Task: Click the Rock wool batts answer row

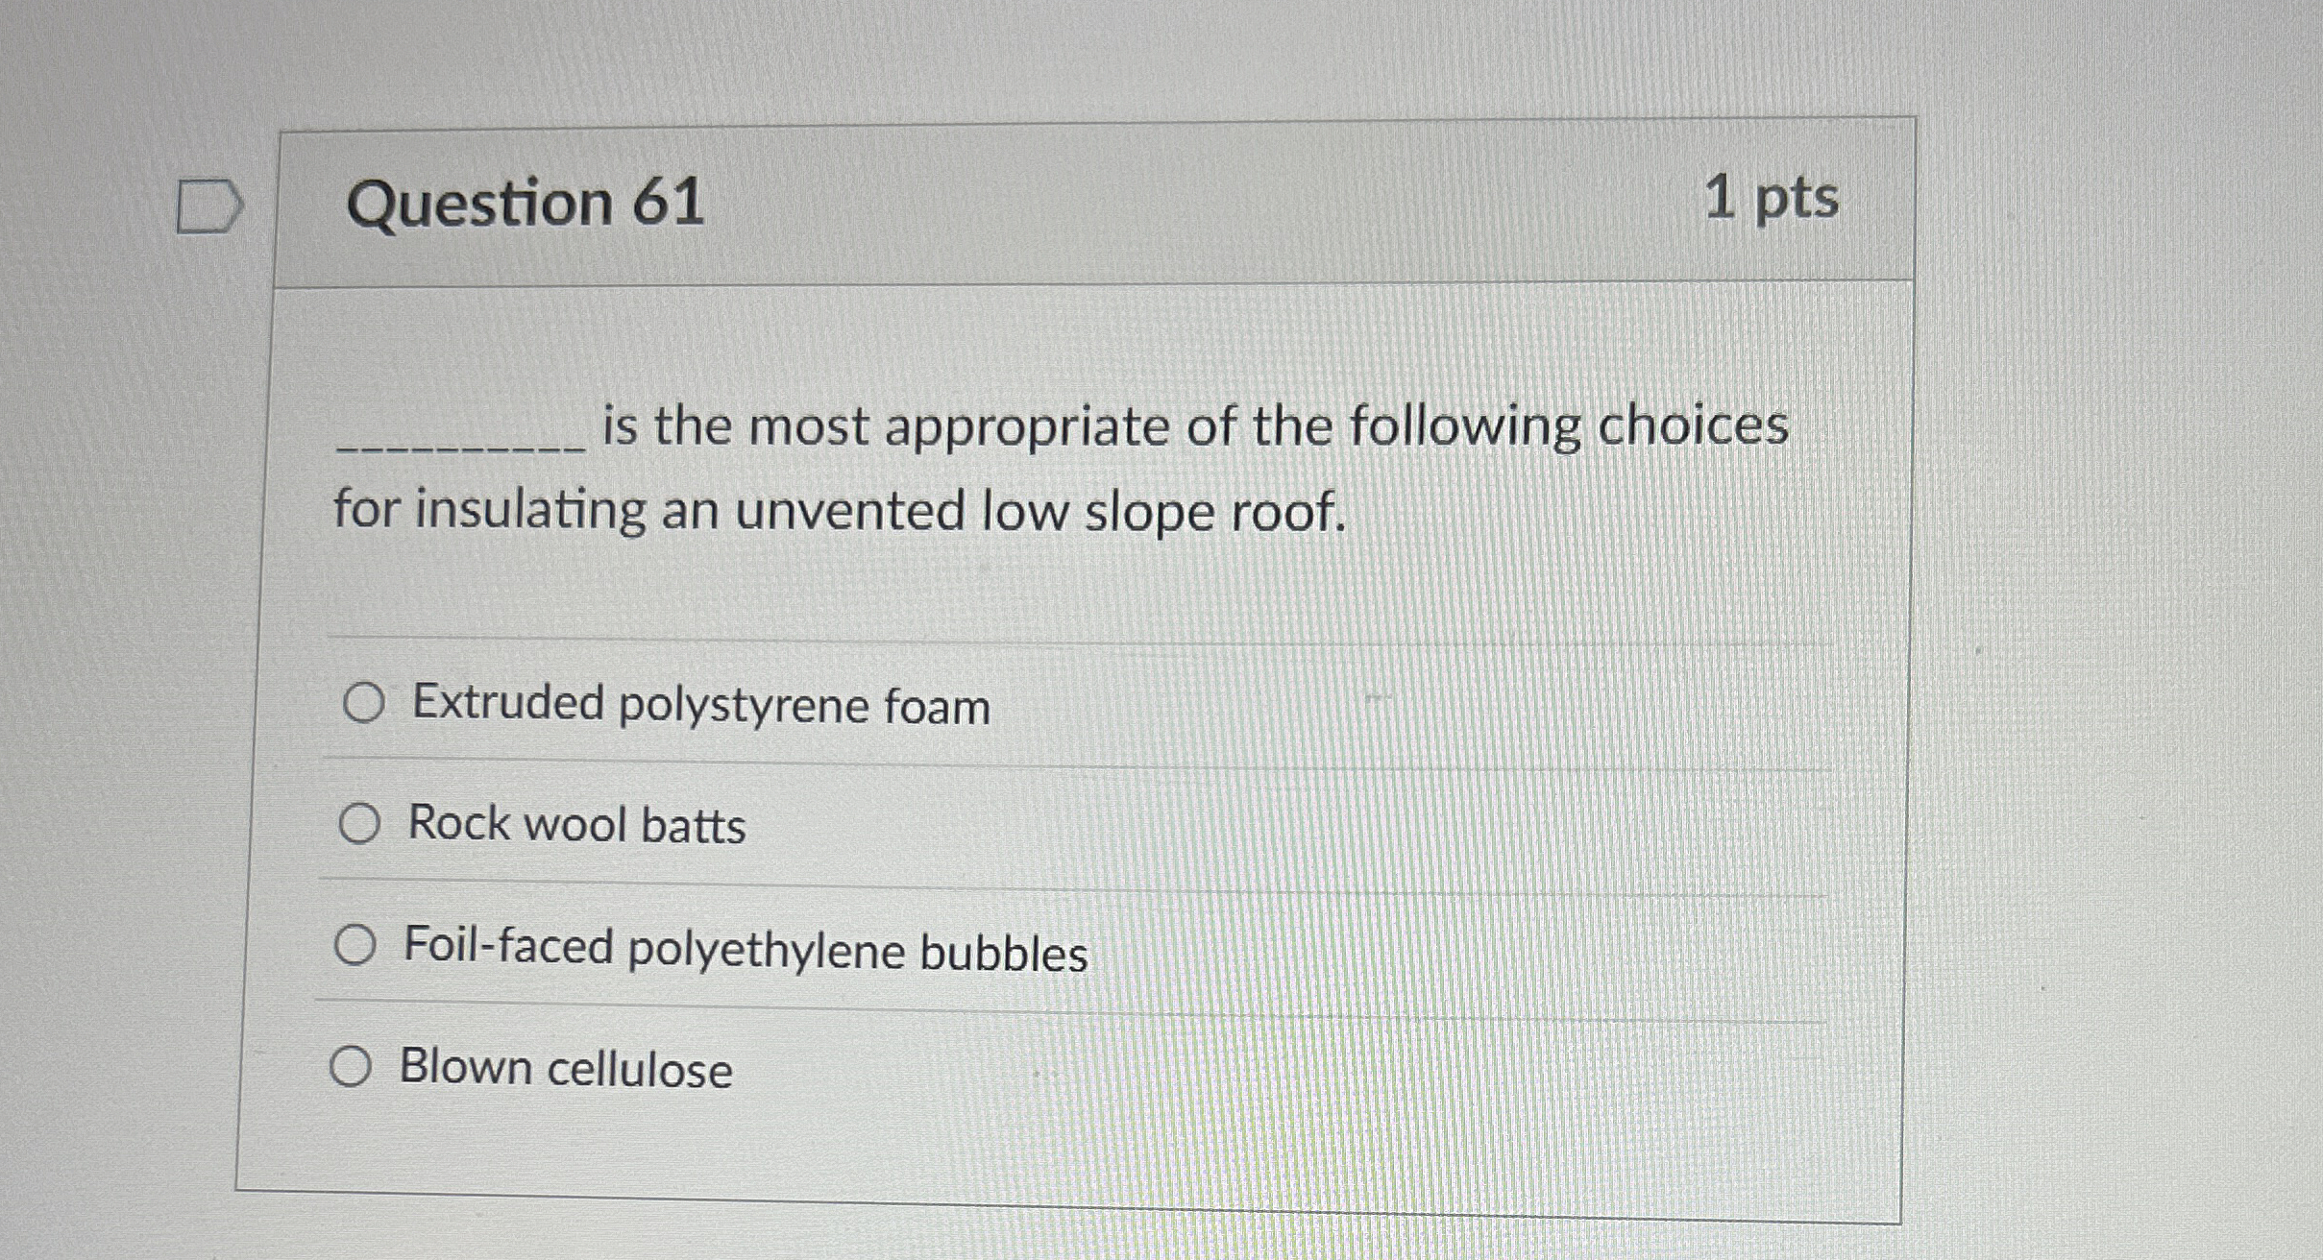Action: (x=576, y=824)
